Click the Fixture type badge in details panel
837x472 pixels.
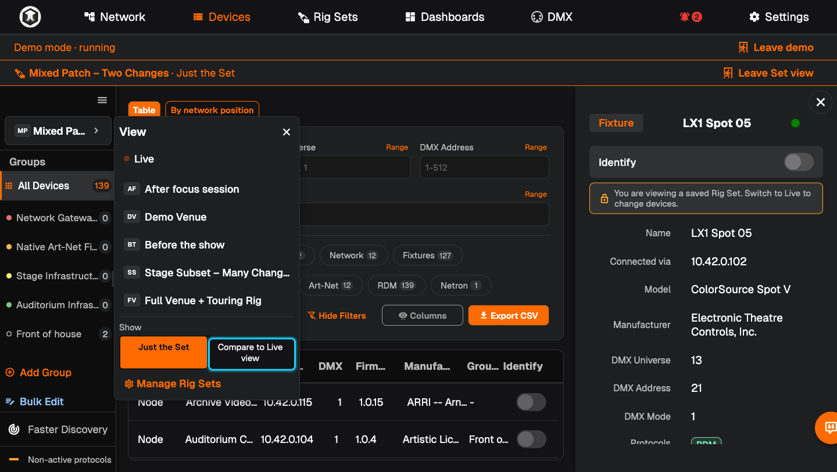(616, 123)
